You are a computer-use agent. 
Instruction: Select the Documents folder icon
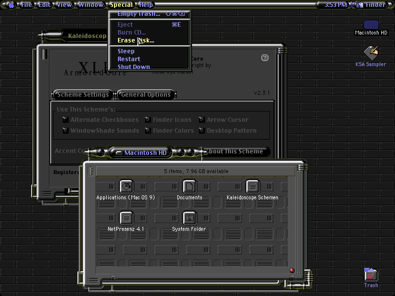click(189, 186)
